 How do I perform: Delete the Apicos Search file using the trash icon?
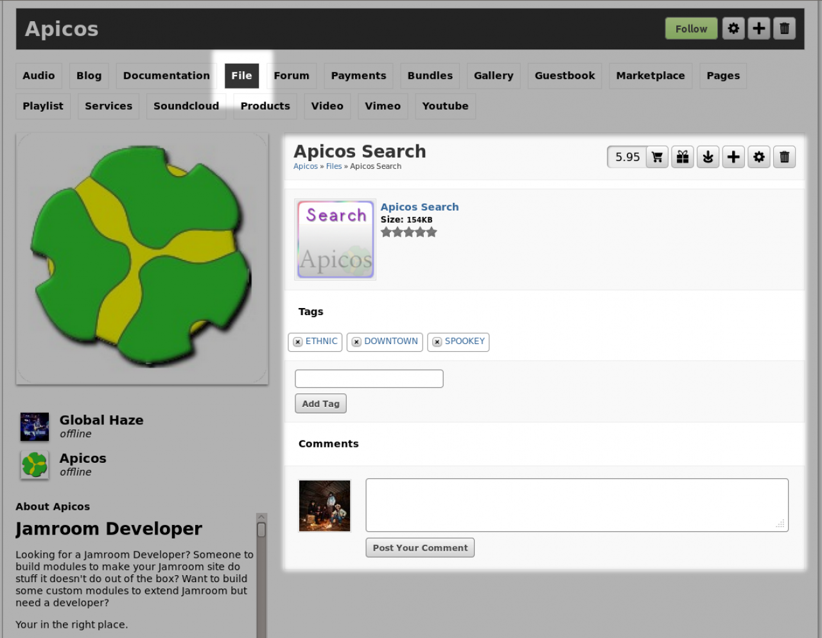(x=784, y=157)
